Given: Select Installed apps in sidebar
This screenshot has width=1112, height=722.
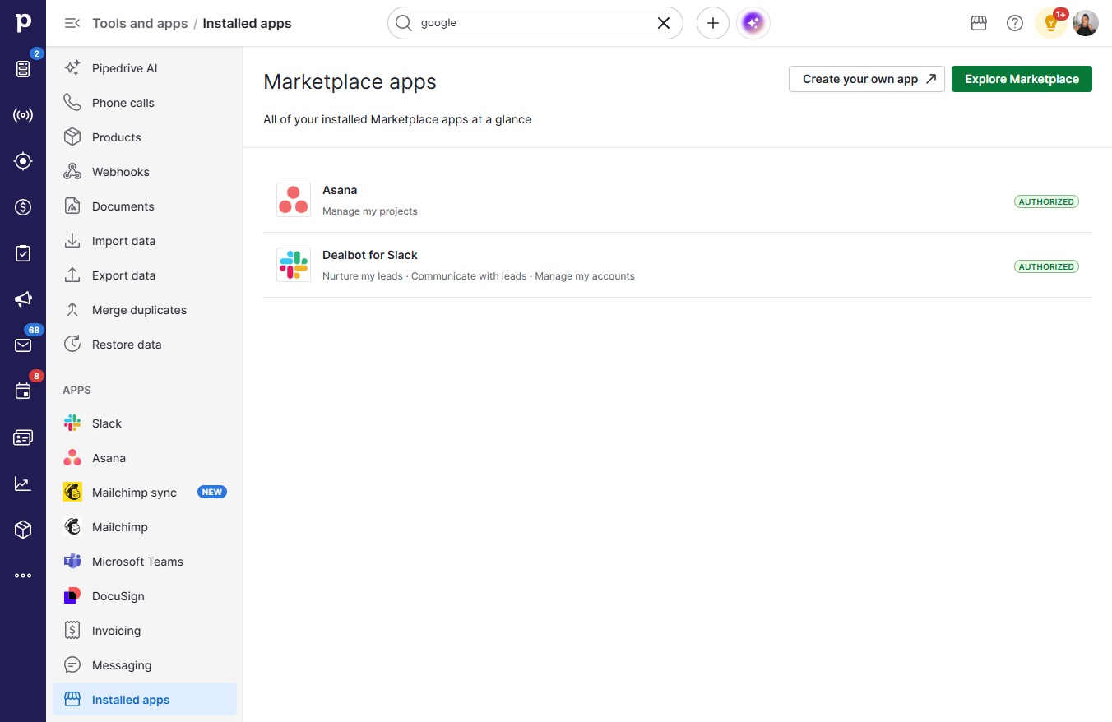Looking at the screenshot, I should tap(145, 700).
